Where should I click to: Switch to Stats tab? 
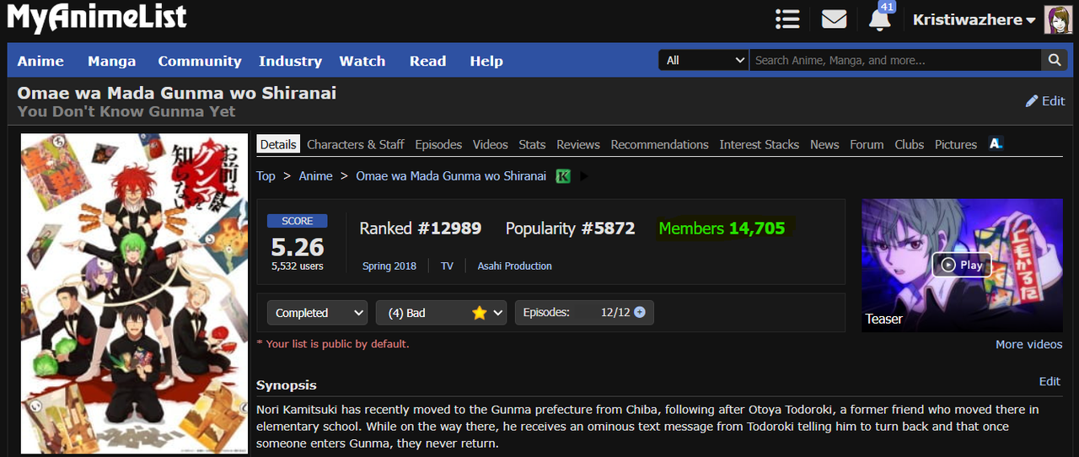click(x=532, y=144)
